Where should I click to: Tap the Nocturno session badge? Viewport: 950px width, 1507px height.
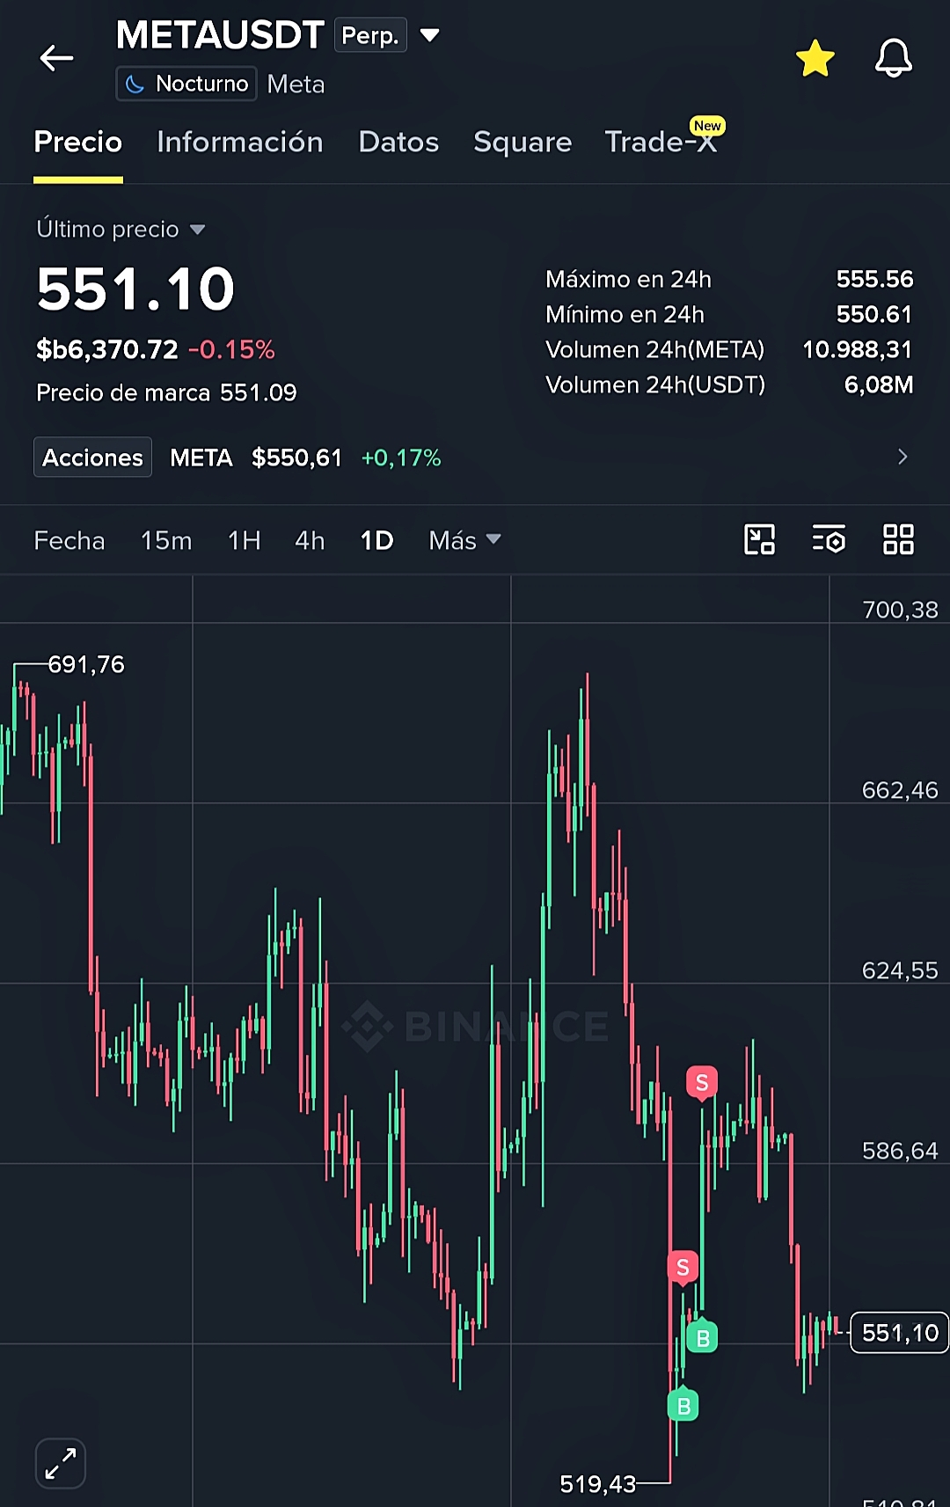tap(186, 84)
